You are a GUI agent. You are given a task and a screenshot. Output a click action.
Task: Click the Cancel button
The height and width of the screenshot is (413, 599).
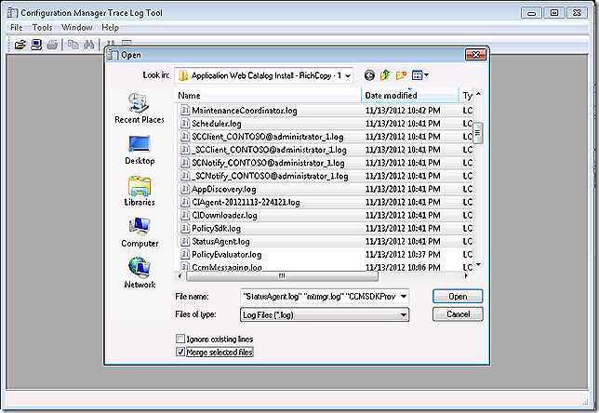[x=458, y=314]
